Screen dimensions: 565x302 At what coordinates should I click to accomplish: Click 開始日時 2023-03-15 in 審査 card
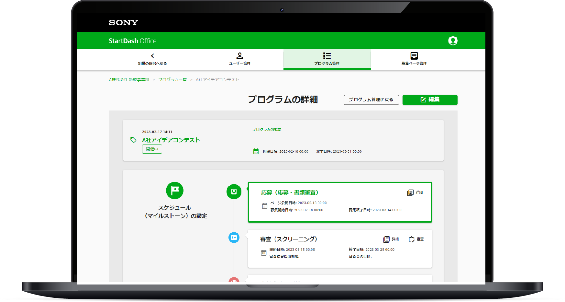coord(292,250)
